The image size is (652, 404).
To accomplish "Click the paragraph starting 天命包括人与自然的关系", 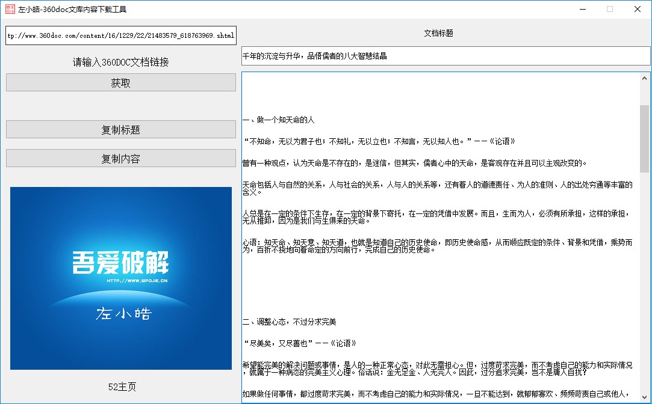I will click(x=438, y=188).
